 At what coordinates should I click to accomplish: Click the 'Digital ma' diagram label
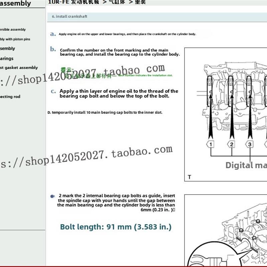point(246,165)
